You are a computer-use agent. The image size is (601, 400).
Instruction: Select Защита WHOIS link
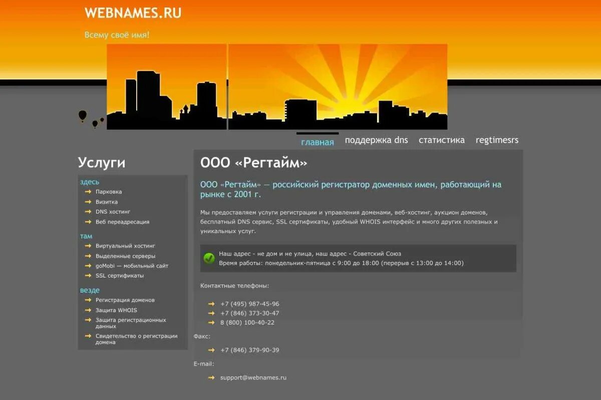pyautogui.click(x=116, y=310)
